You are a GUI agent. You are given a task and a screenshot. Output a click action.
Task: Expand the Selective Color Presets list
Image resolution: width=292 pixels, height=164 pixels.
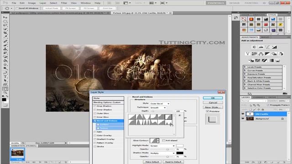point(245,88)
